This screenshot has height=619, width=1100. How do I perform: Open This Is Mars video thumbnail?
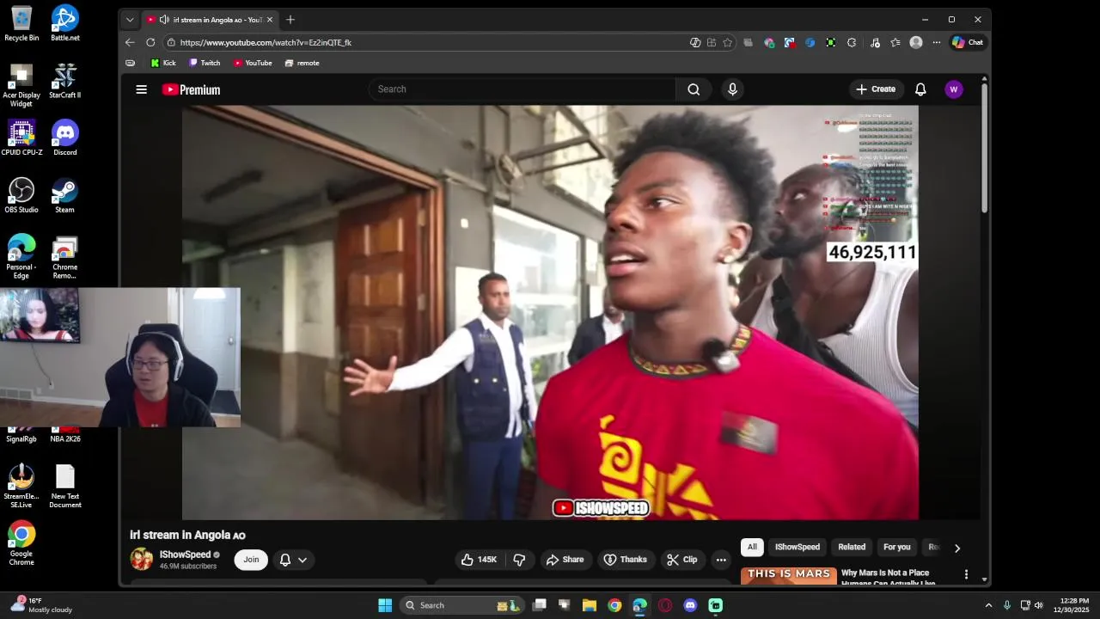[x=789, y=575]
